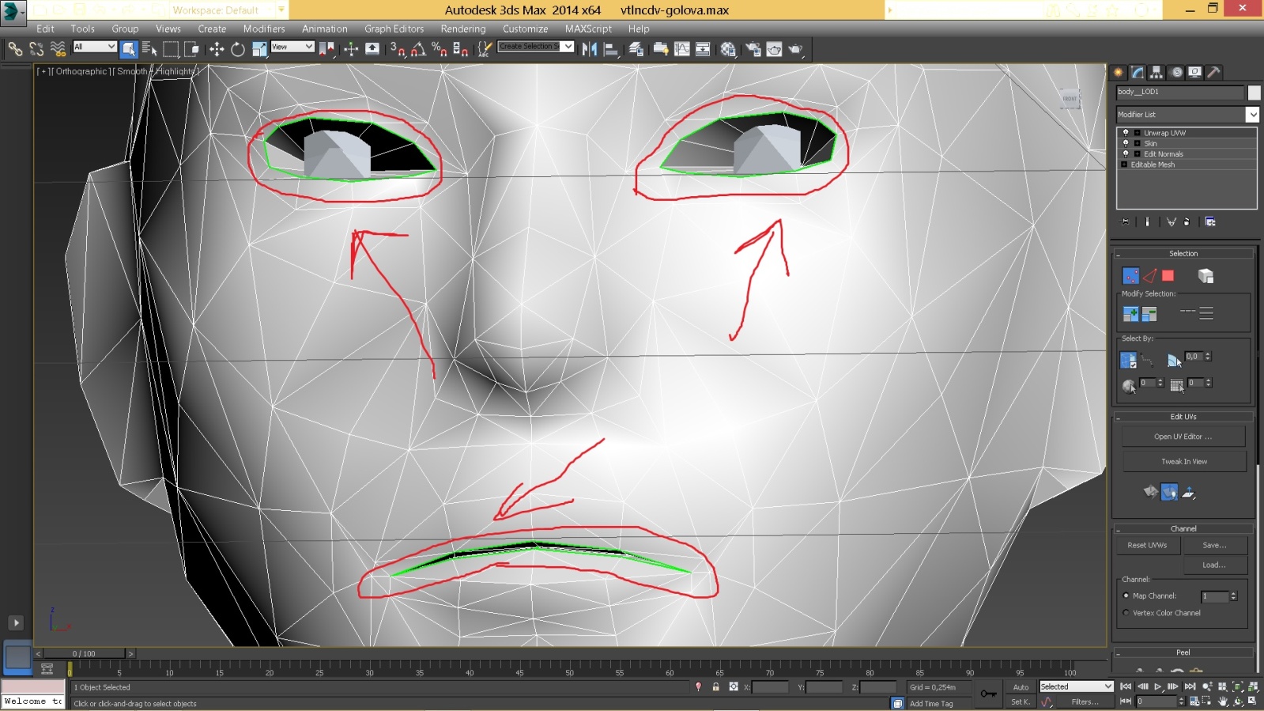Toggle Skin modifier lightbulb visibility

point(1126,143)
